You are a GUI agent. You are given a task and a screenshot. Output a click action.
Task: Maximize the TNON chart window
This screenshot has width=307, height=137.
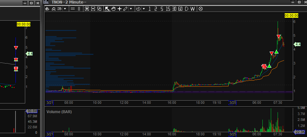pyautogui.click(x=299, y=2)
